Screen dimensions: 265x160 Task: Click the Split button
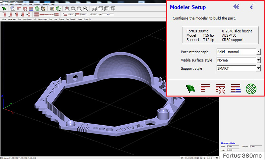51,20
